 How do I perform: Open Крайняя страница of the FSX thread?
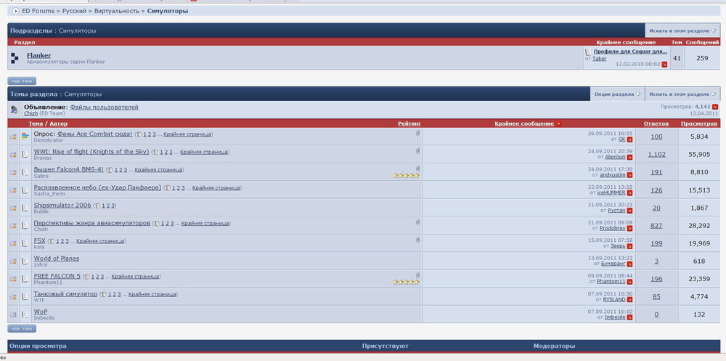(100, 241)
